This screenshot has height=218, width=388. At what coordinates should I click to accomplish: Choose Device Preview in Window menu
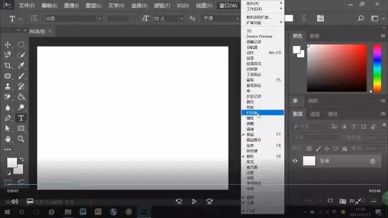click(x=263, y=36)
